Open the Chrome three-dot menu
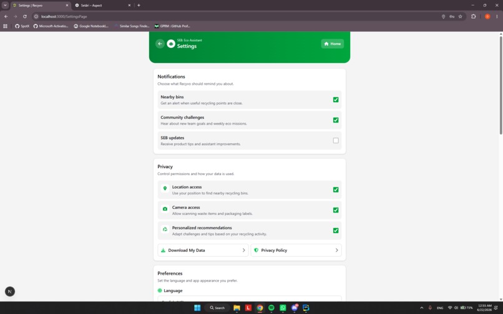The image size is (503, 314). click(x=497, y=16)
